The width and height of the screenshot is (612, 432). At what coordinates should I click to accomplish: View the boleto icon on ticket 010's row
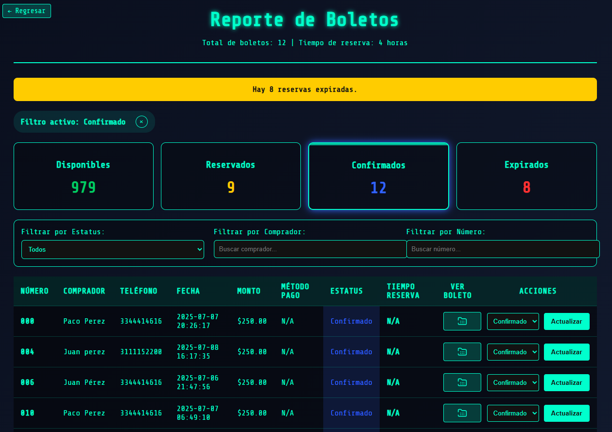[x=462, y=413]
